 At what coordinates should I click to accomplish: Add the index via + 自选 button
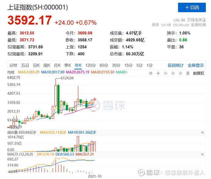tap(192, 7)
